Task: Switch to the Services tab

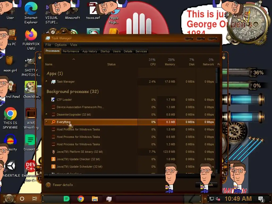Action: point(141,51)
